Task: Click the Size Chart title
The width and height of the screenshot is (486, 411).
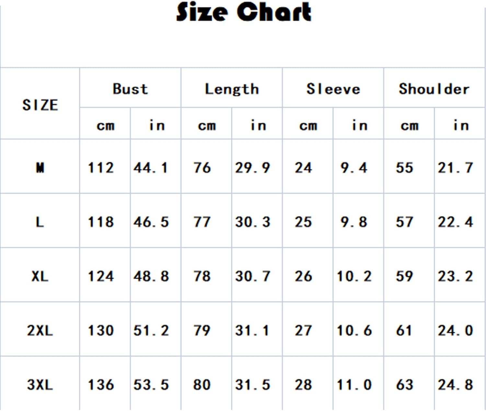Action: pyautogui.click(x=244, y=12)
